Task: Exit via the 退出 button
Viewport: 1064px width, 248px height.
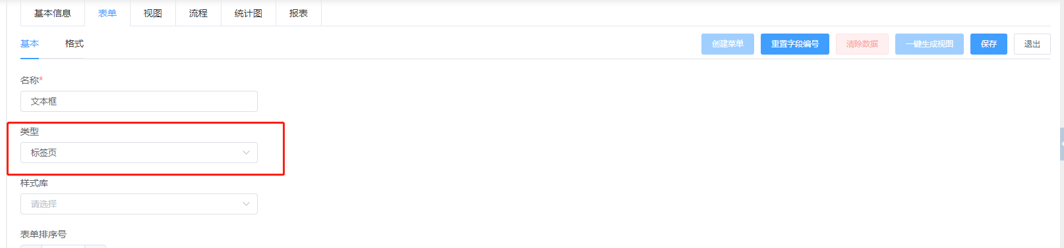Action: (x=1032, y=44)
